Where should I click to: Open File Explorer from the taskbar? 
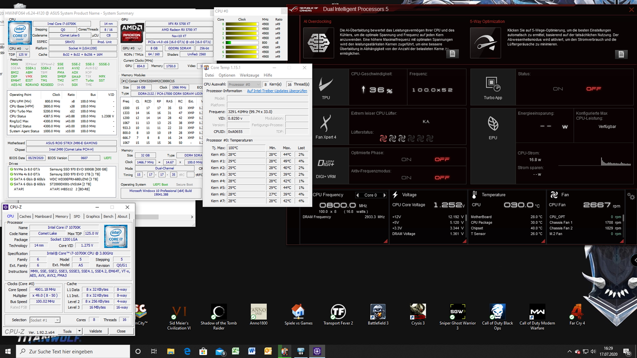pos(171,351)
